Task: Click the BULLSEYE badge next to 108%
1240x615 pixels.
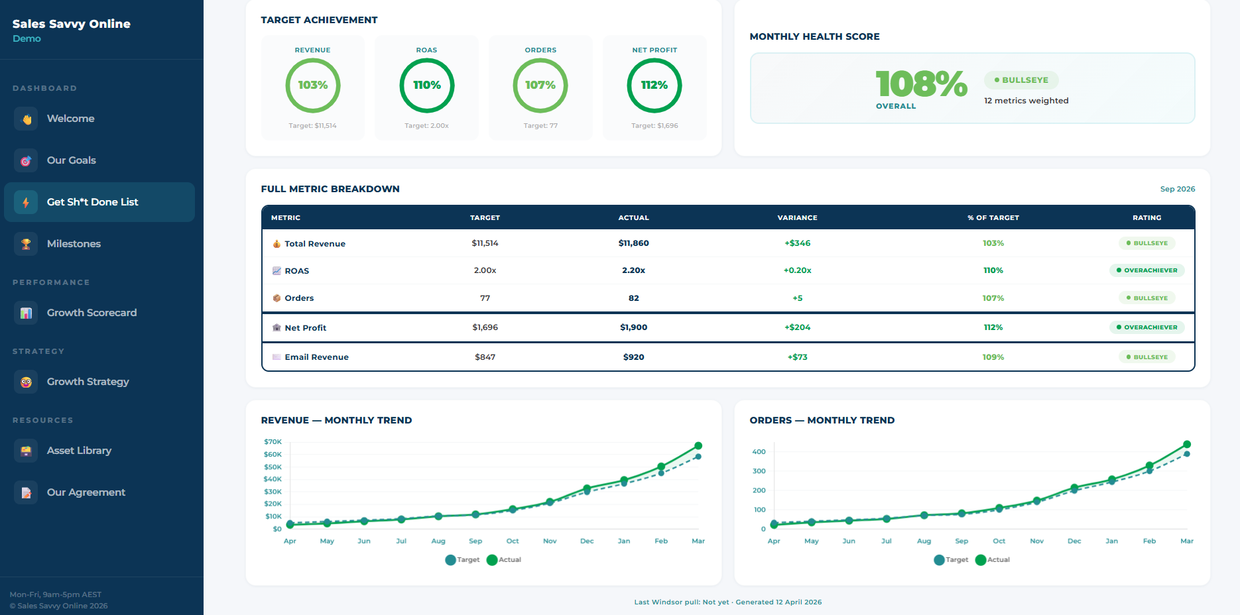Action: click(x=1021, y=80)
